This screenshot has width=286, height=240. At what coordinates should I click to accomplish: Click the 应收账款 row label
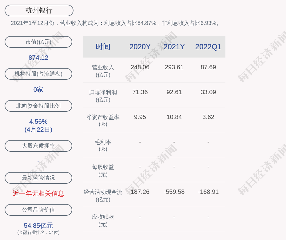click(x=103, y=221)
